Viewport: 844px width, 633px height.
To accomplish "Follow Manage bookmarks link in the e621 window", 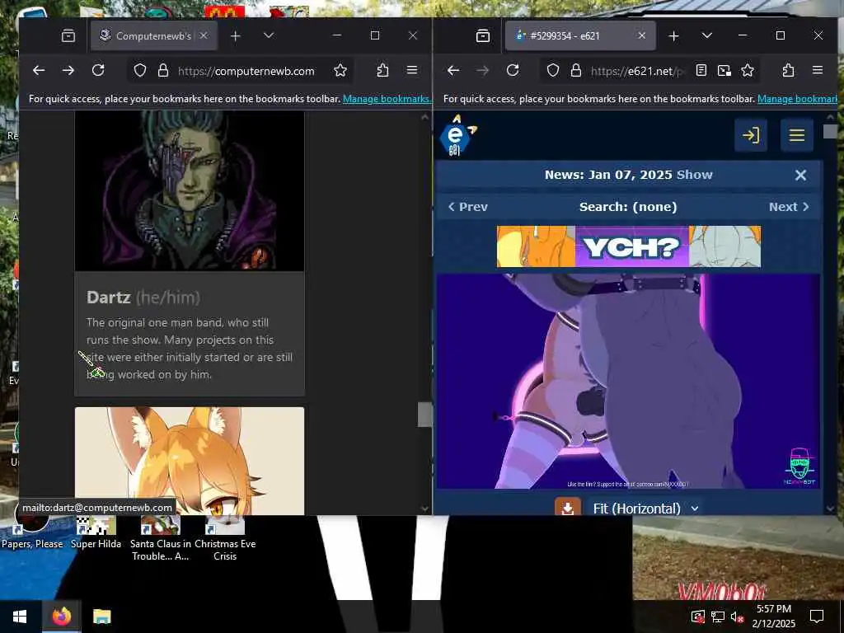I will click(x=797, y=99).
